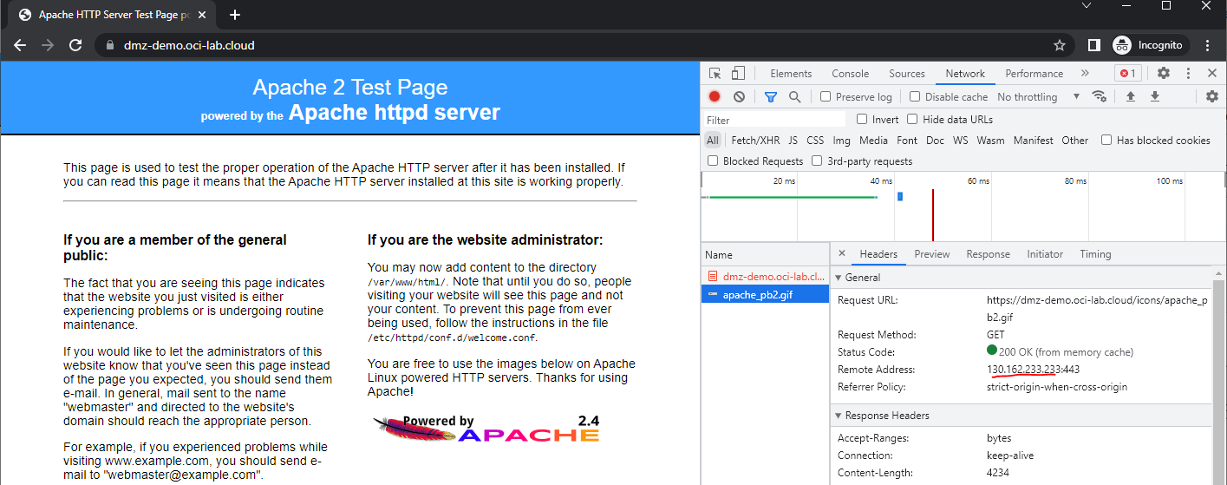Click the browser back arrow
Screen dimensions: 1227x485
(x=20, y=45)
